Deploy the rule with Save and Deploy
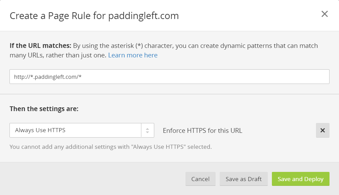 click(300, 179)
